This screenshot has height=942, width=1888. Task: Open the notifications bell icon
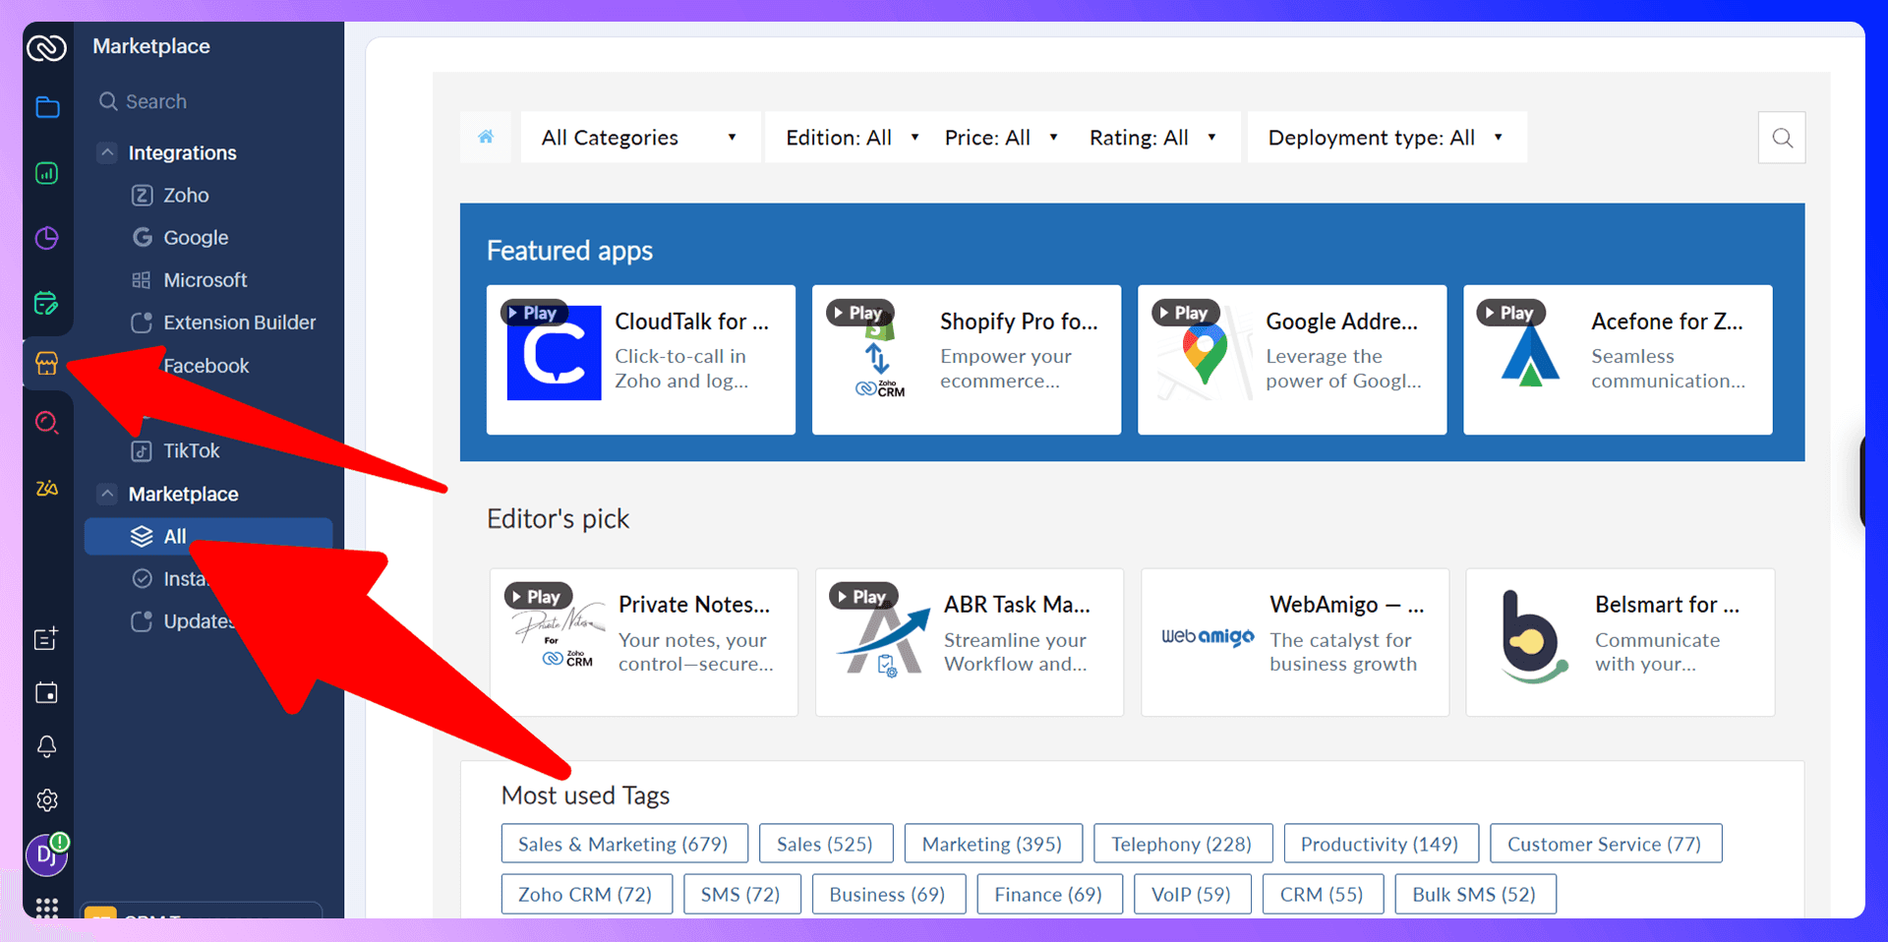click(x=47, y=746)
